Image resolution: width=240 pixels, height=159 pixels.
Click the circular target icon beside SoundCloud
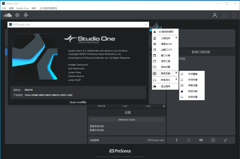17,15
